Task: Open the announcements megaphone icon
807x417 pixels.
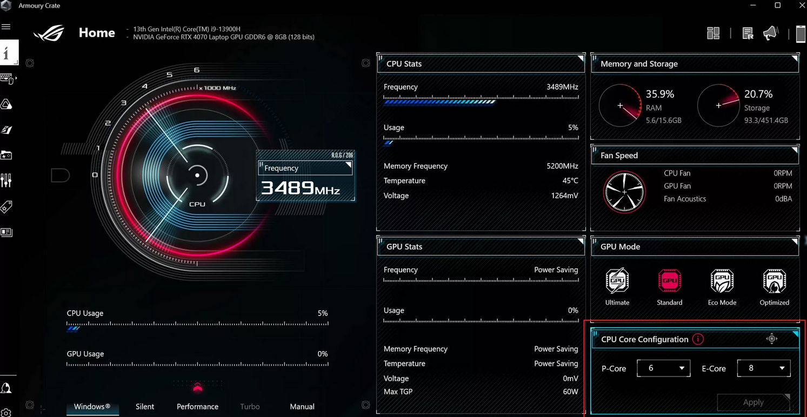Action: click(x=771, y=33)
